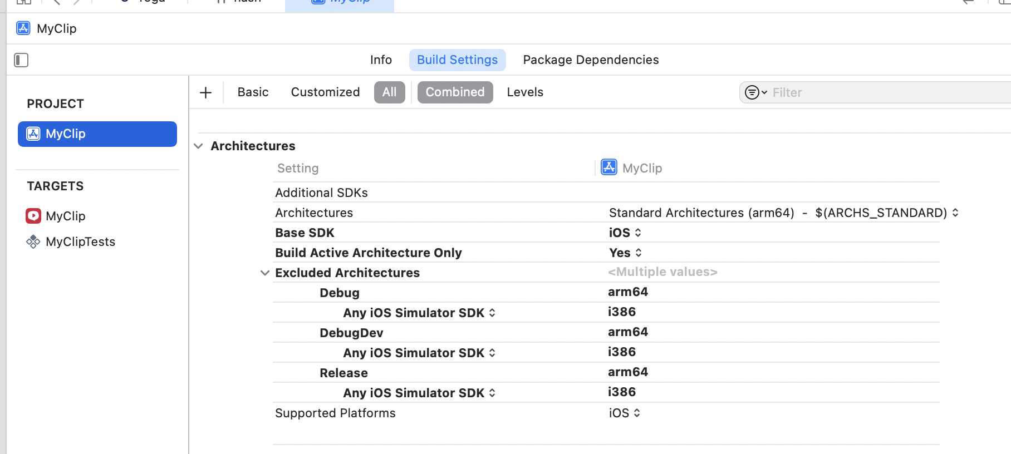
Task: Open the filter options icon
Action: point(755,92)
